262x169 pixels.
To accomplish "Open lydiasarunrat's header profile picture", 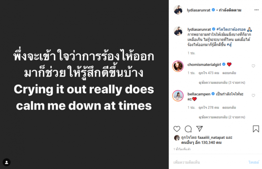I will tap(178, 10).
